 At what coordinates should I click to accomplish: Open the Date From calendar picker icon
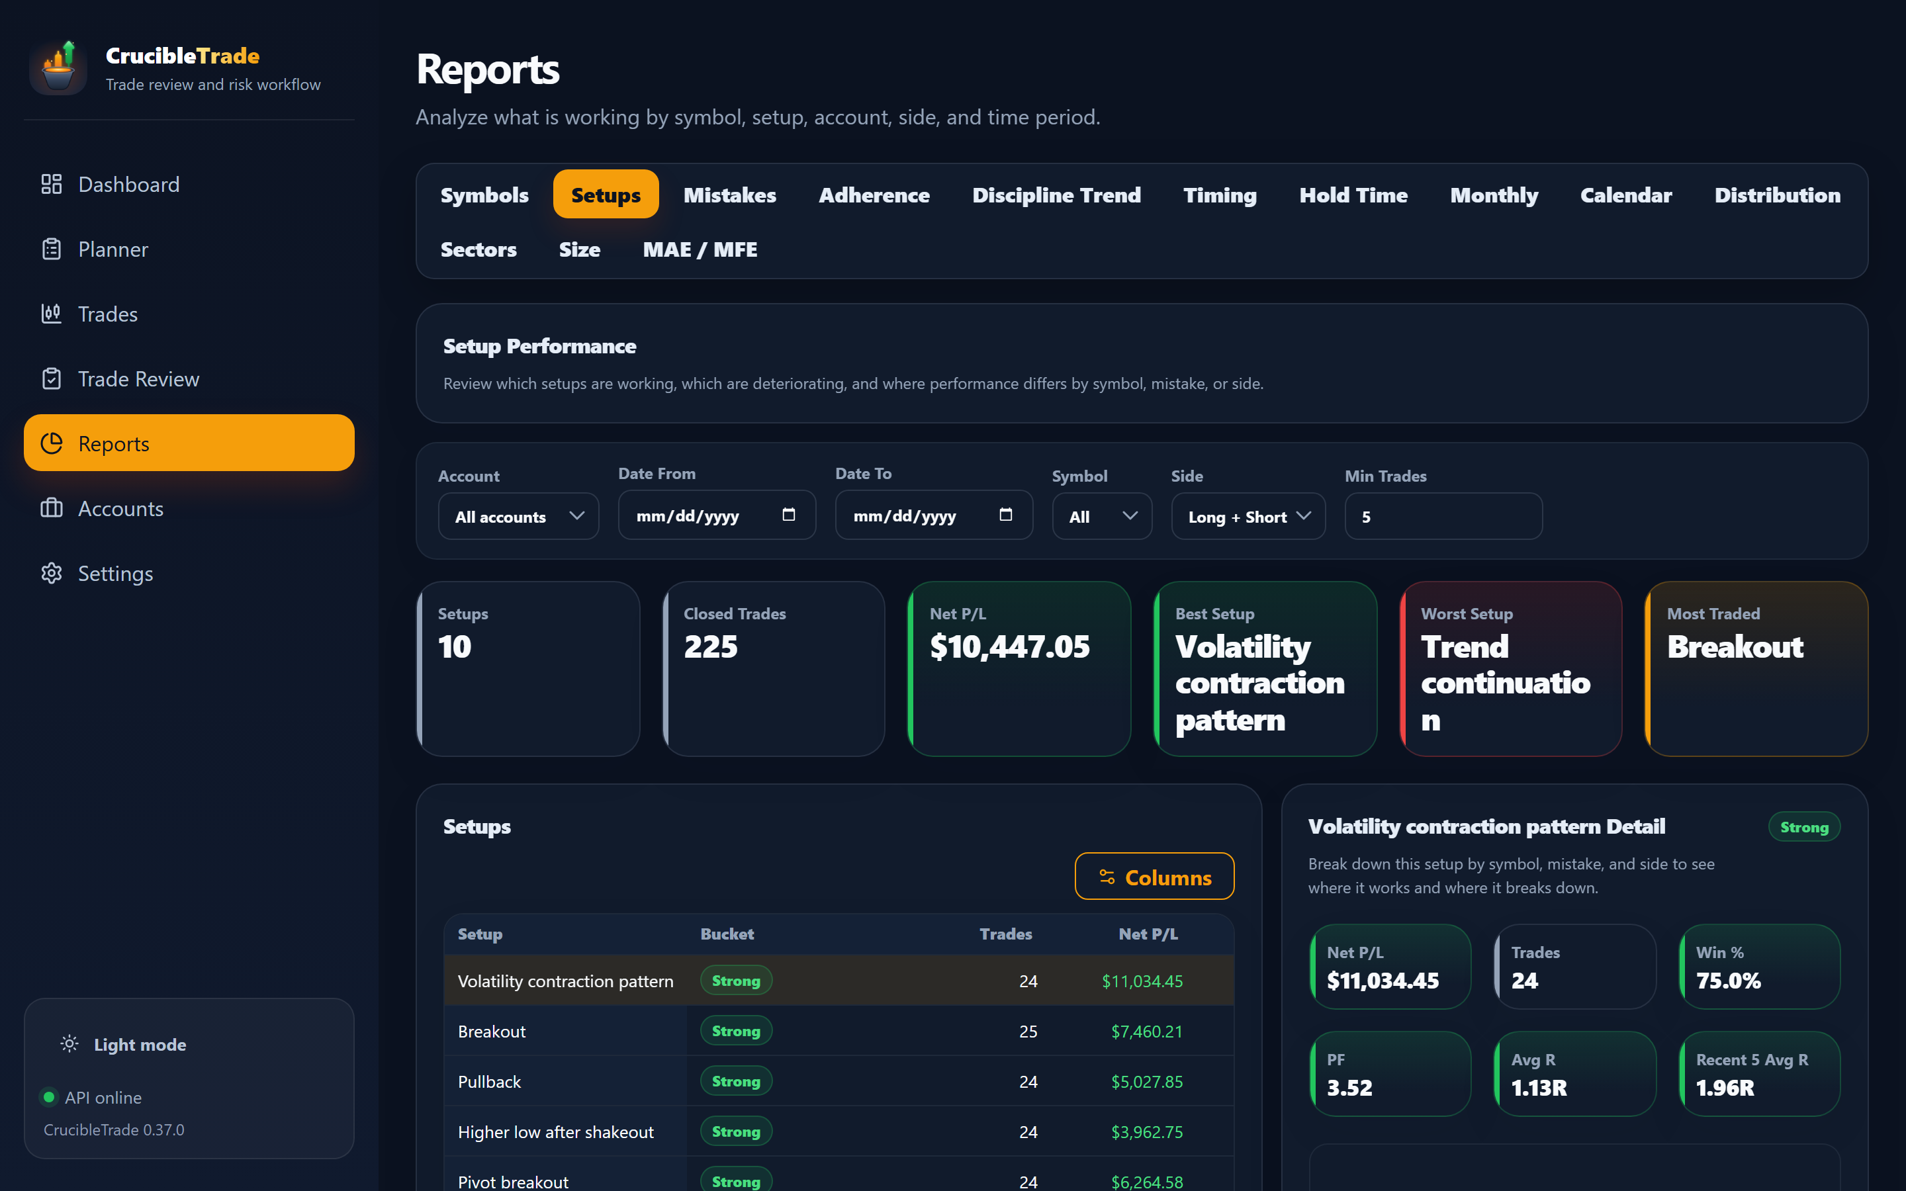click(x=788, y=514)
